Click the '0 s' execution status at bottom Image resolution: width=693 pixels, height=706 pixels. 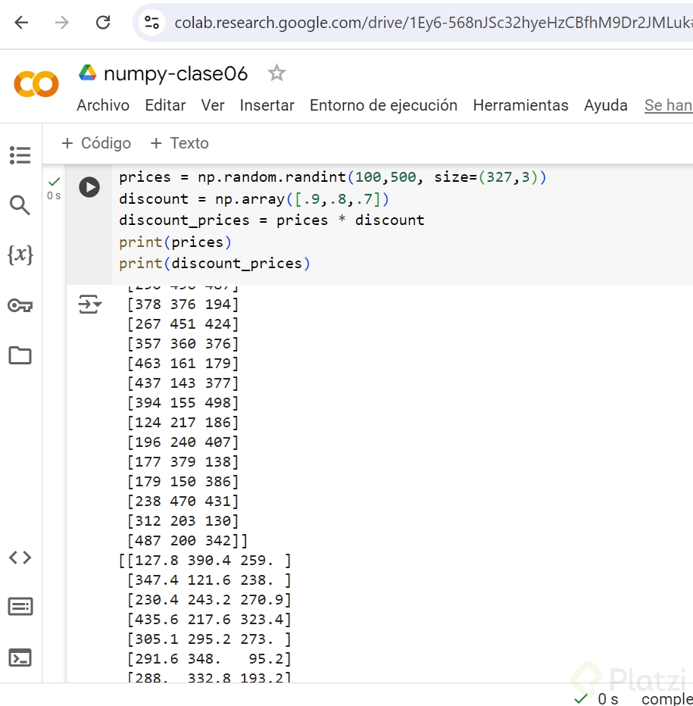pyautogui.click(x=607, y=698)
